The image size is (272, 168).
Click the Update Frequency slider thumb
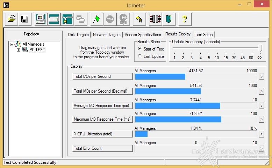[260, 48]
